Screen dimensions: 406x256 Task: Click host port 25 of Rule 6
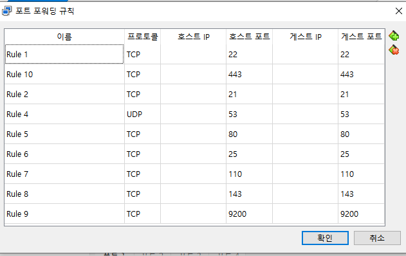[x=250, y=154]
